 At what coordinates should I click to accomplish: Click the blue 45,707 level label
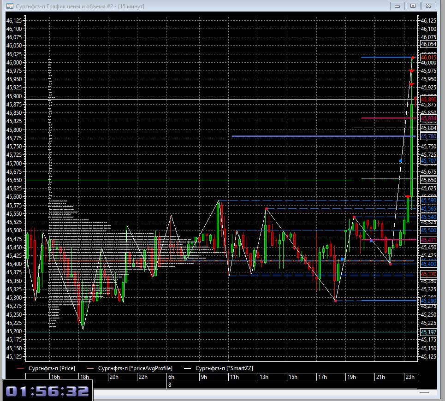428,161
